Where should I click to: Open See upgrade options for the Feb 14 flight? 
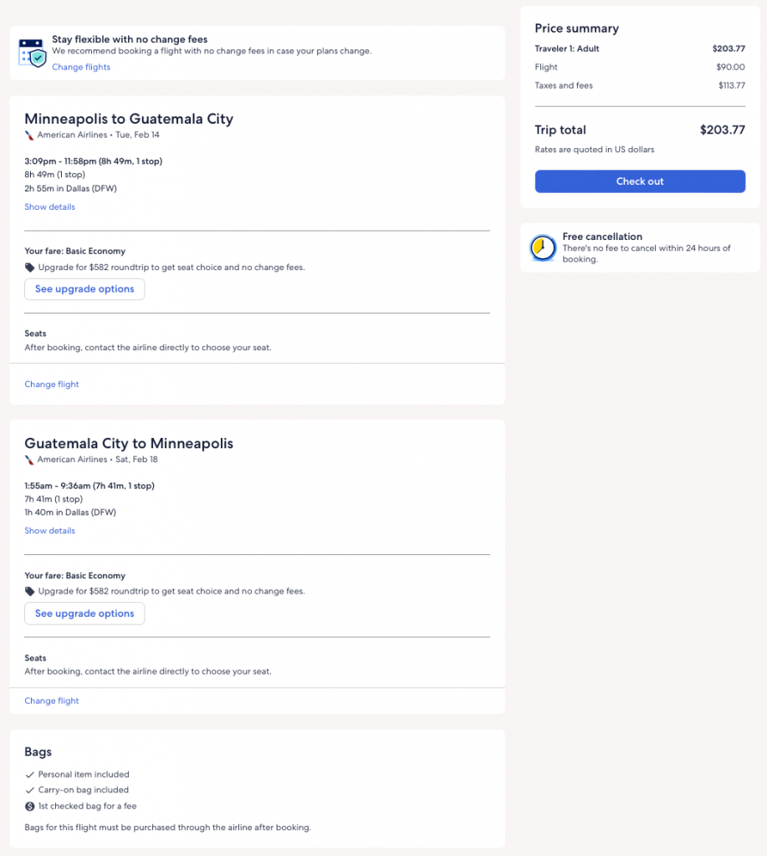pyautogui.click(x=84, y=289)
